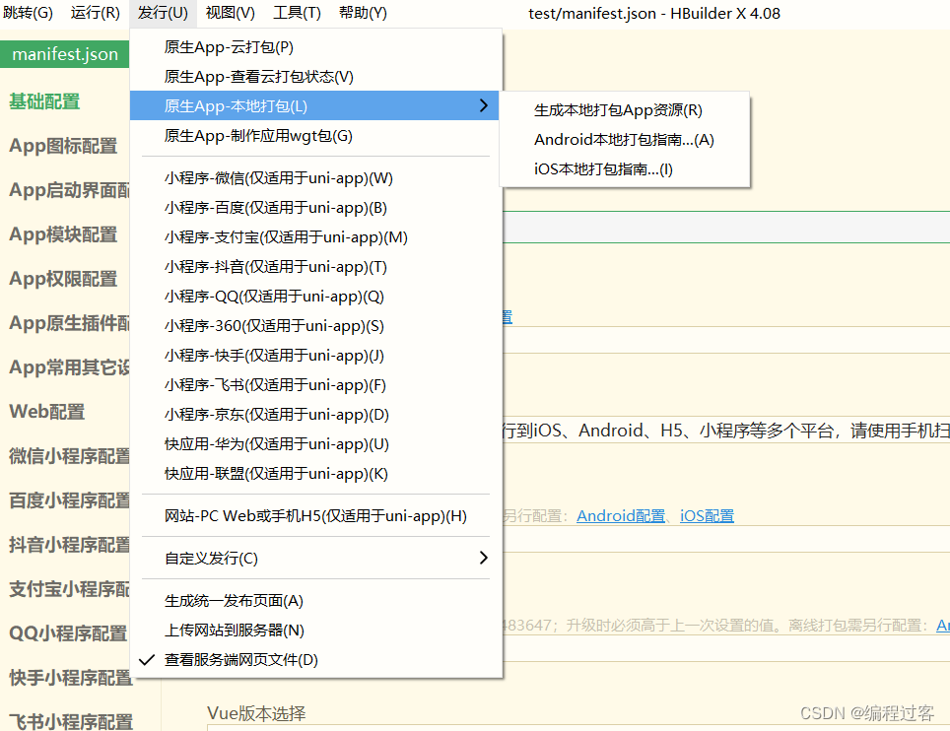Open the 帮助(Y) menu

363,13
